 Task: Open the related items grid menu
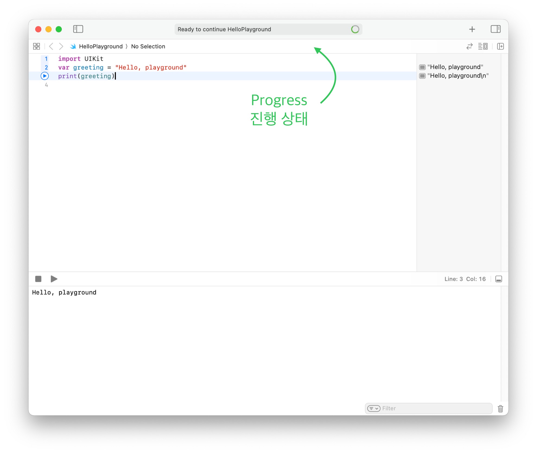(36, 46)
